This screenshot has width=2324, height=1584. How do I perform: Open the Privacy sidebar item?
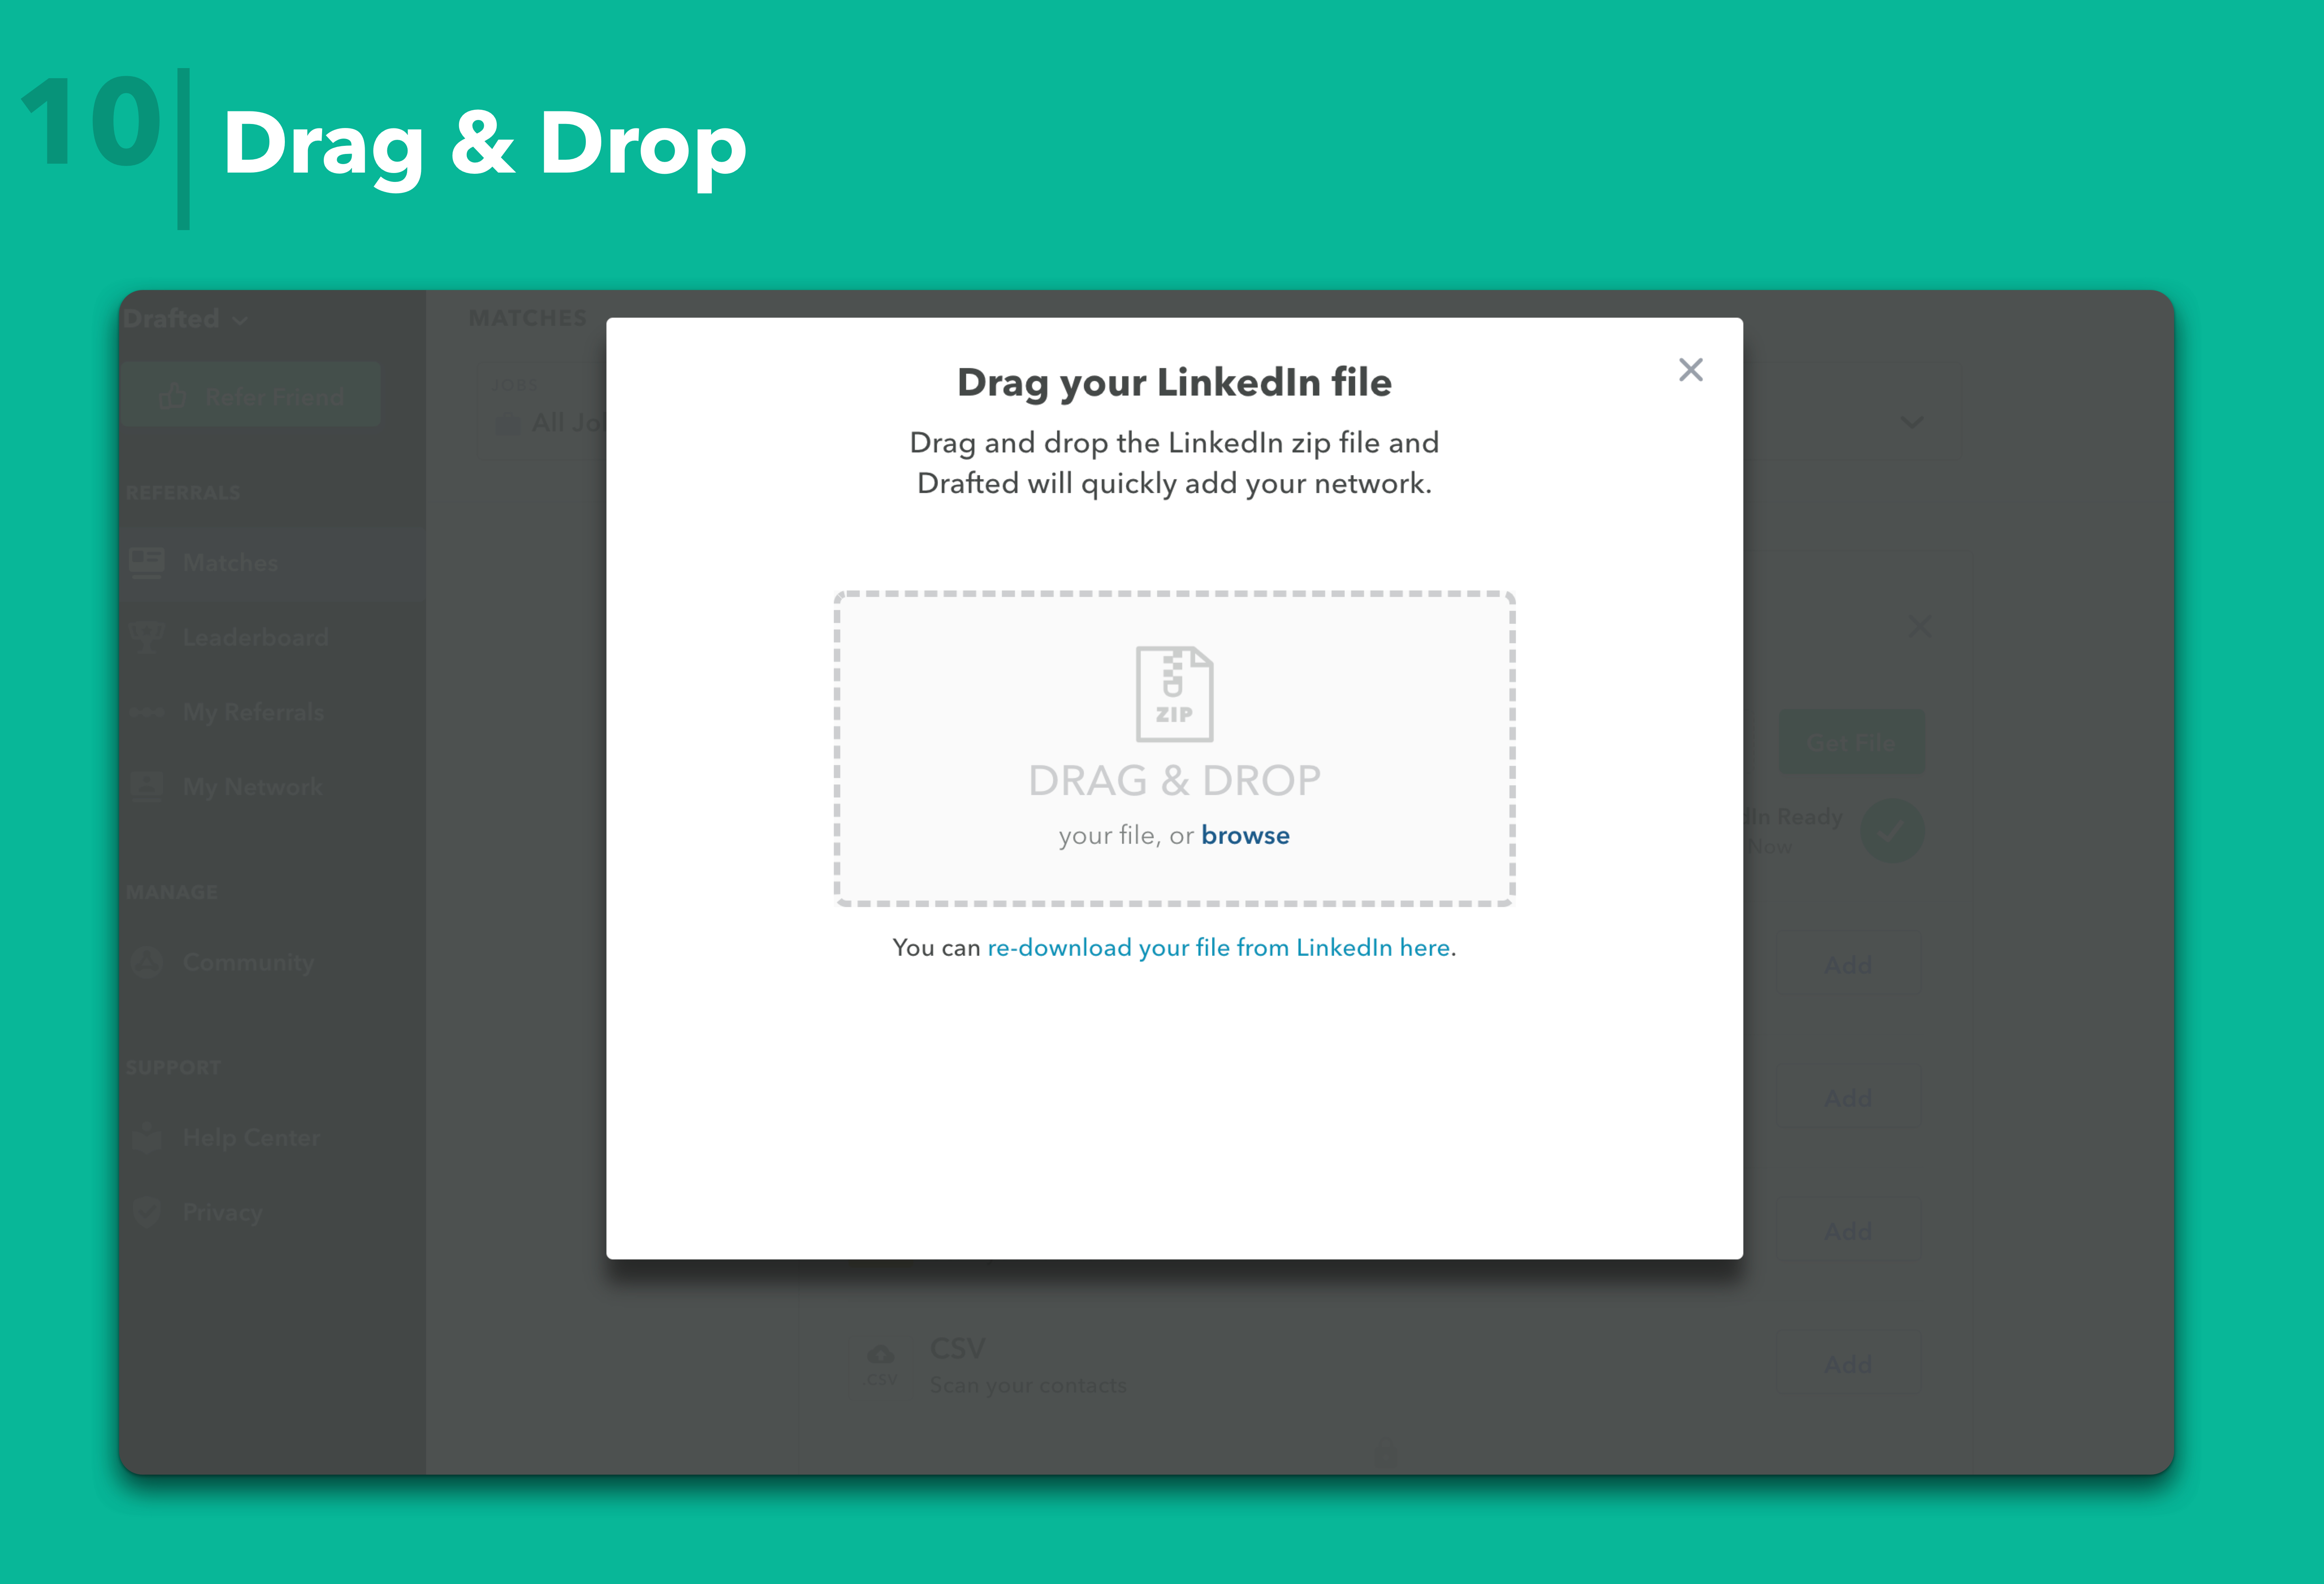272,1212
